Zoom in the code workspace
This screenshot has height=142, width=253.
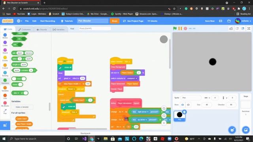(164, 108)
